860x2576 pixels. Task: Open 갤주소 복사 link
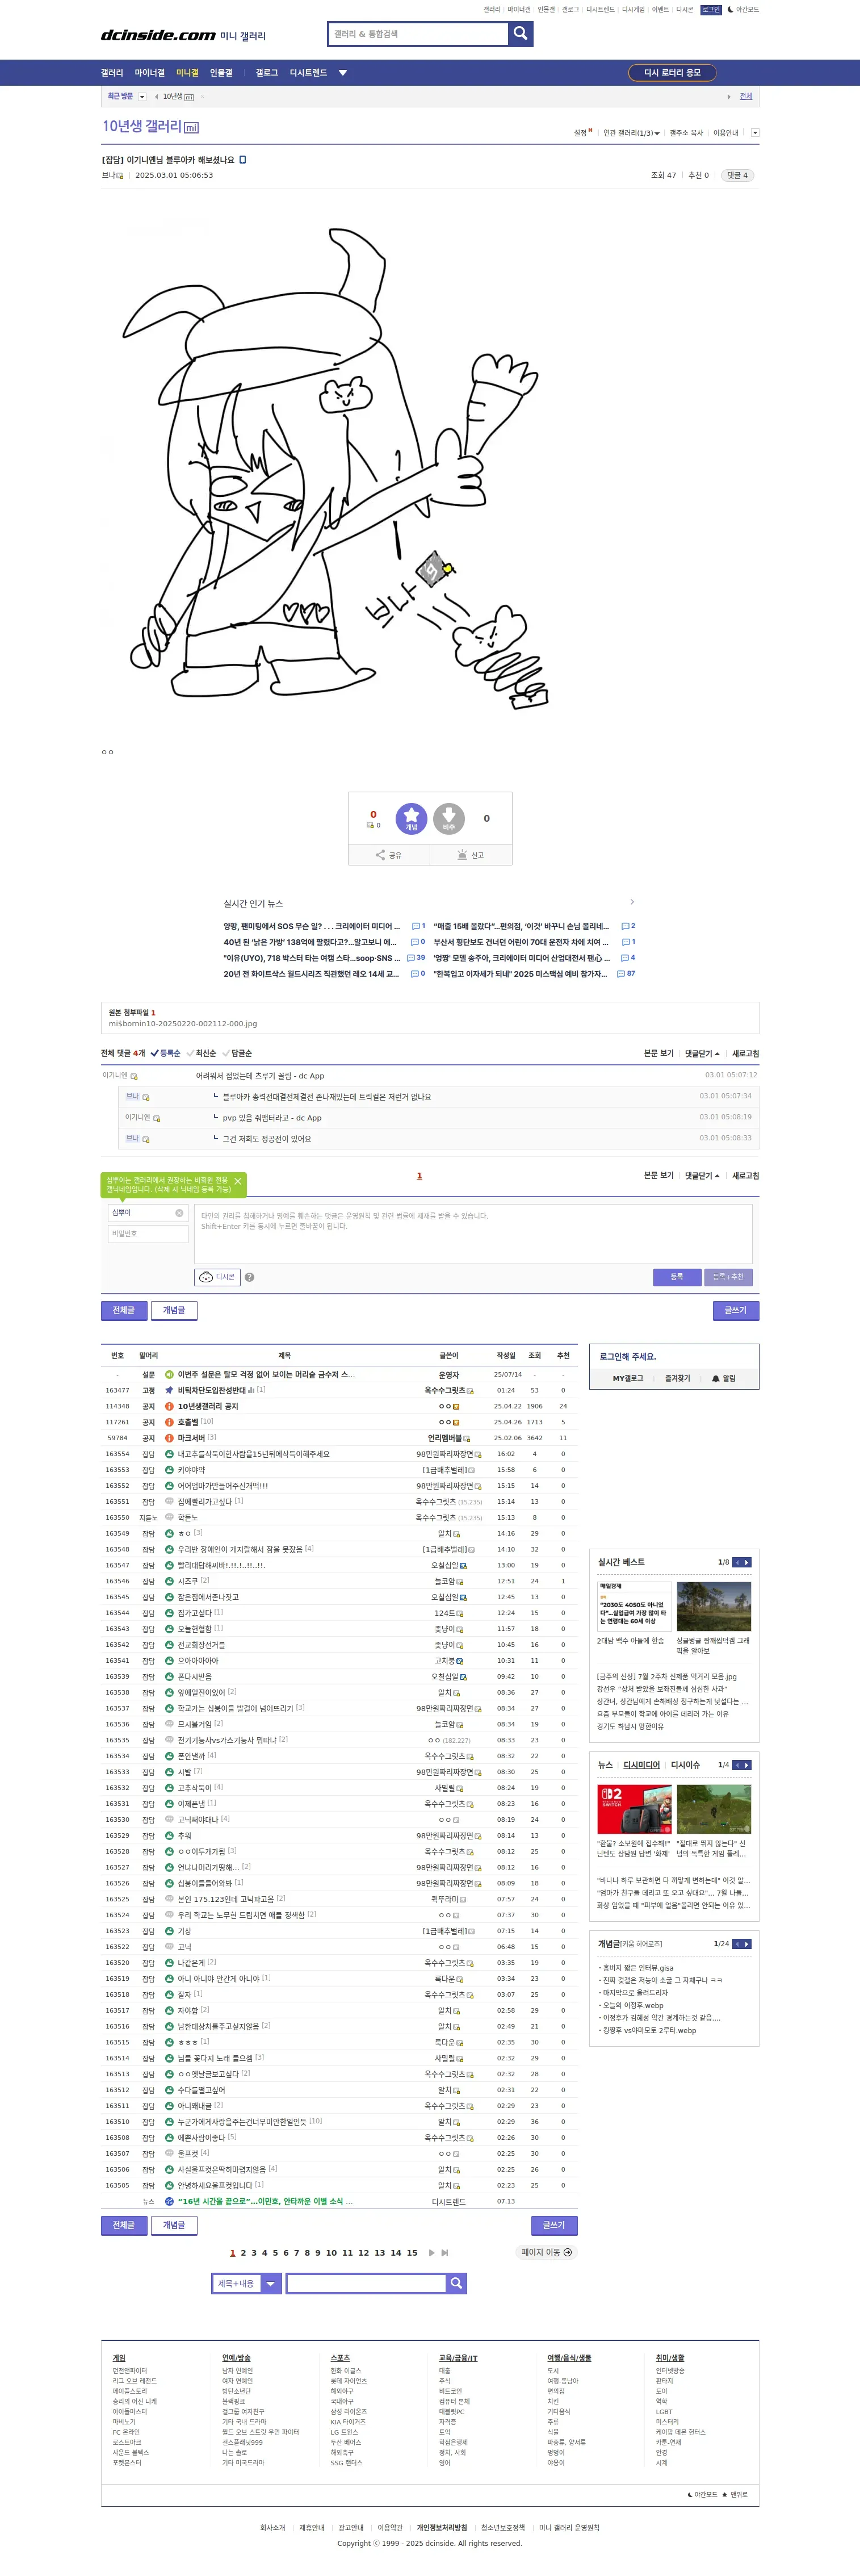click(x=686, y=133)
